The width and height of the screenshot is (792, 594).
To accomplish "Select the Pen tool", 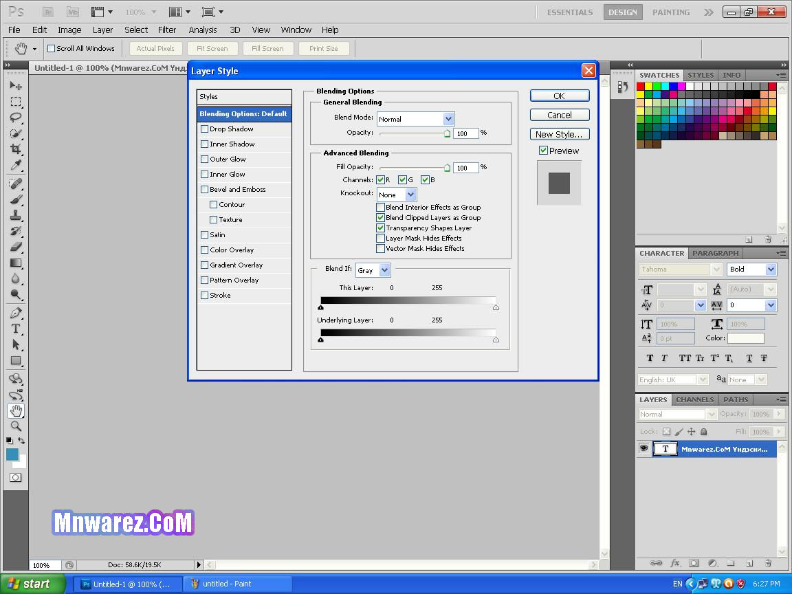I will pos(16,313).
